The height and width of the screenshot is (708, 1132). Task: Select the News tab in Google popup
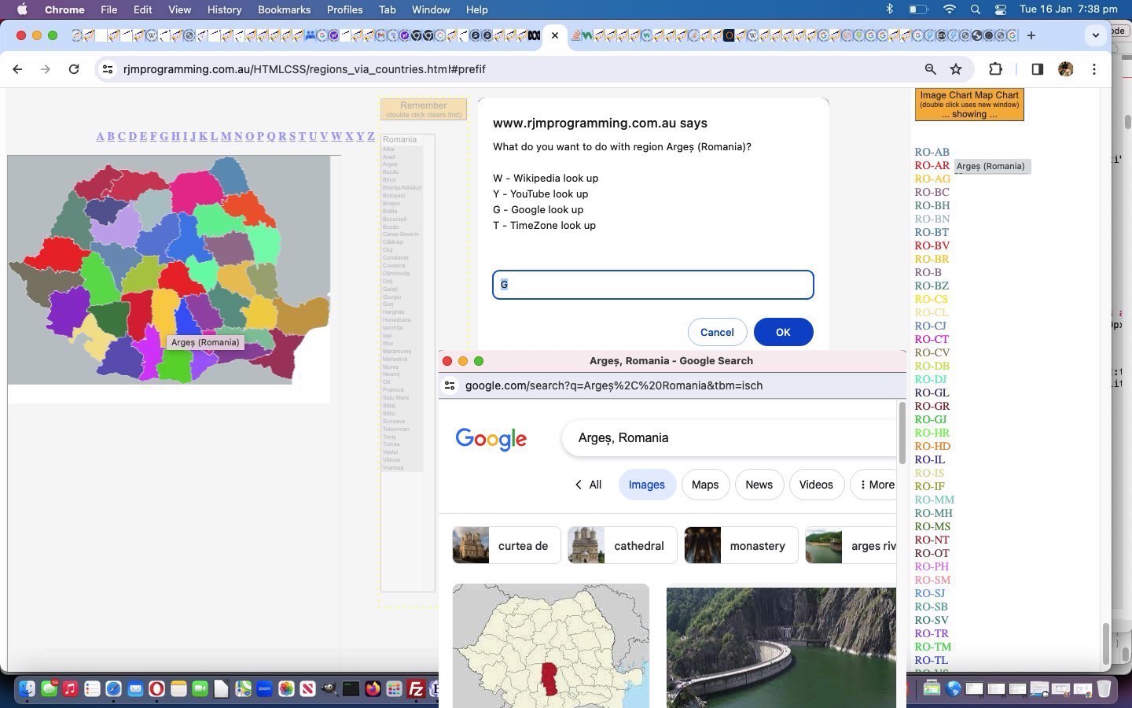759,485
